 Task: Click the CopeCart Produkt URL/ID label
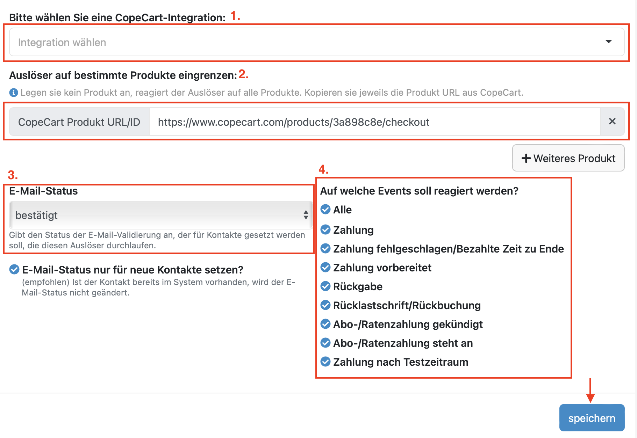tap(79, 122)
